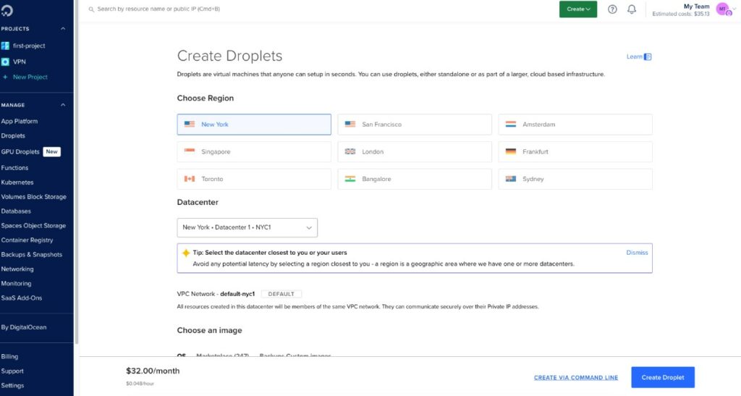Click the Learn link
Screen dimensions: 741x396
coord(634,56)
